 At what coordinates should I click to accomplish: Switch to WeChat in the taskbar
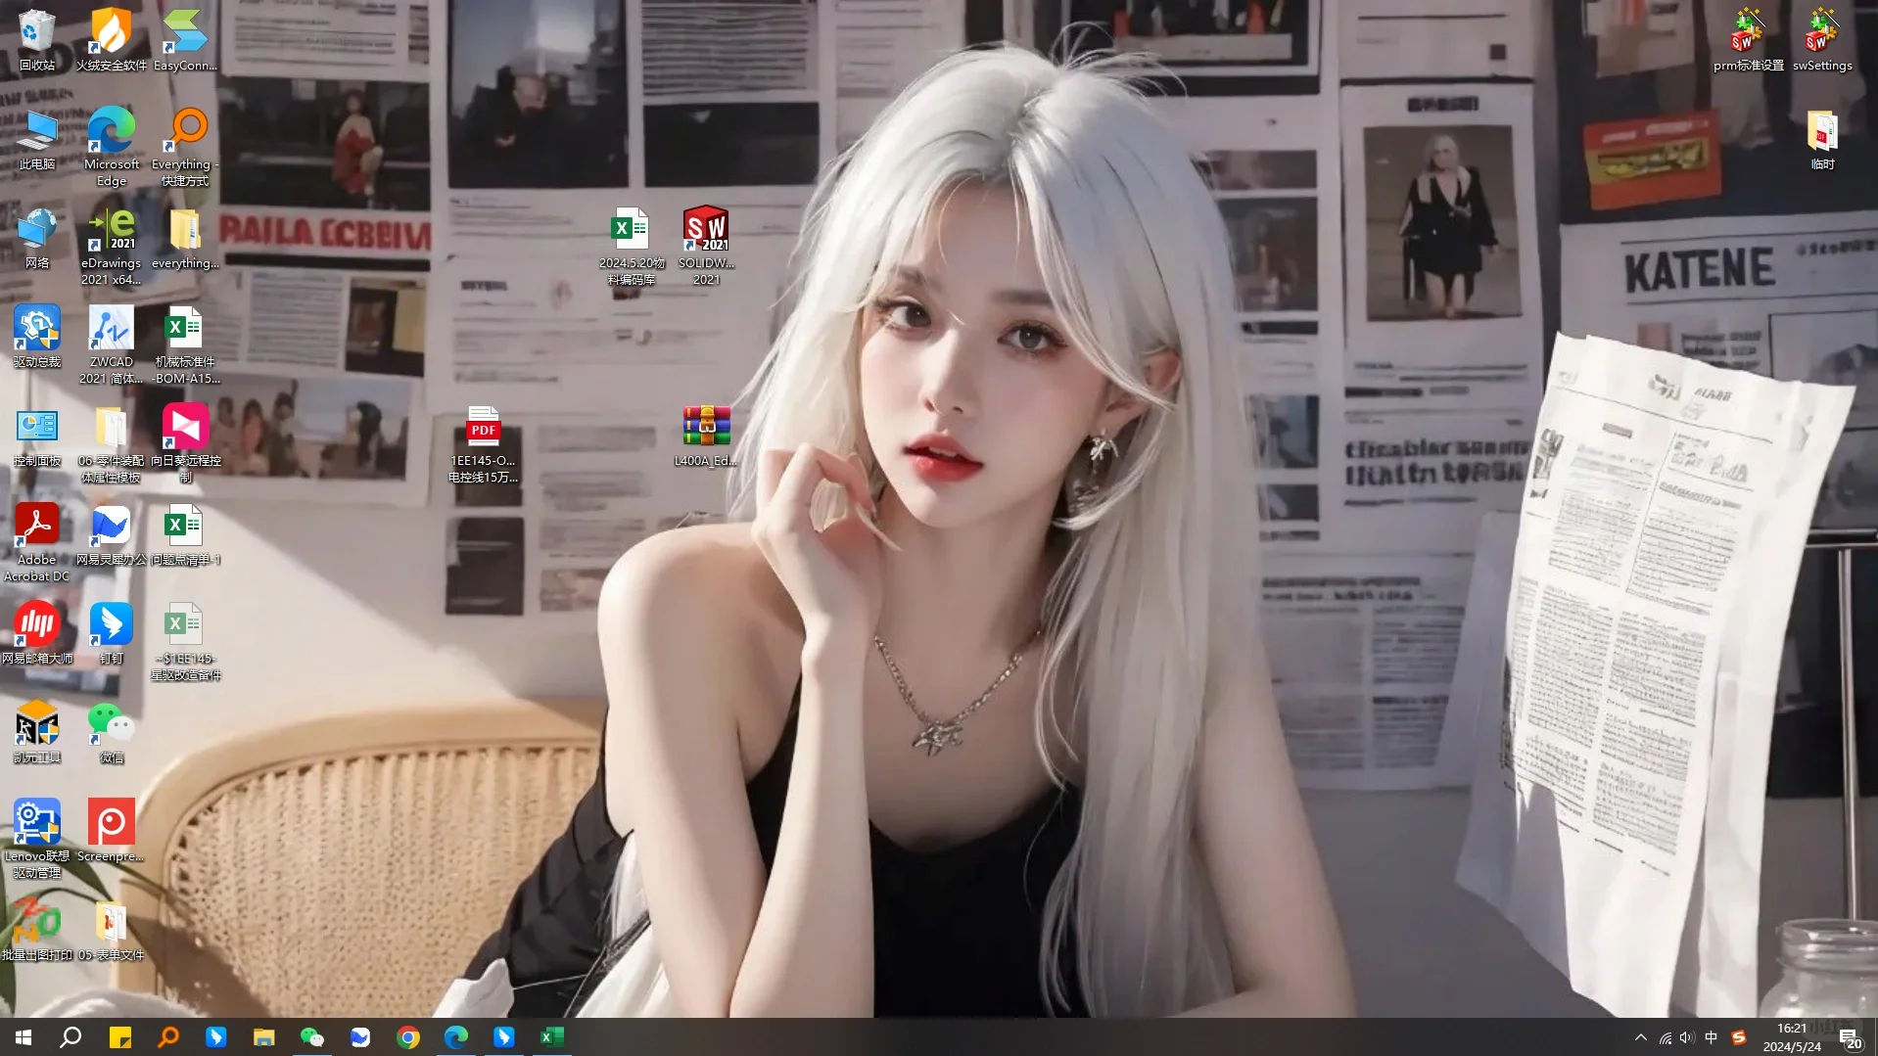(x=311, y=1037)
